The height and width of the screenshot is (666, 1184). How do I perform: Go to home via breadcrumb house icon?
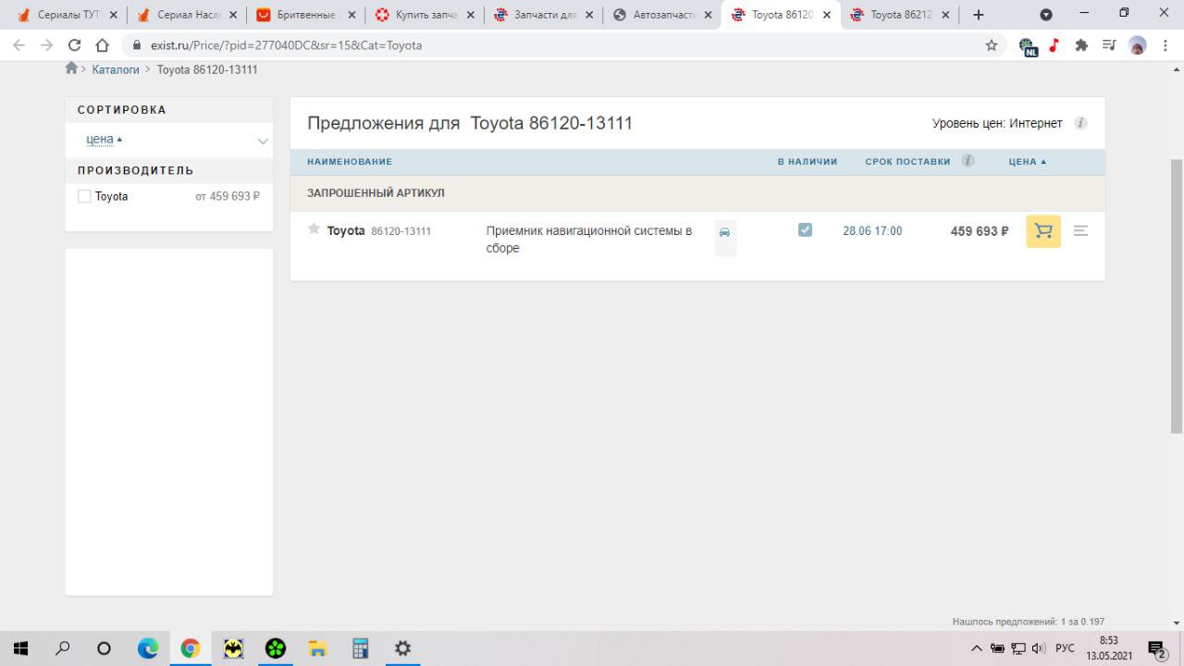coord(71,68)
